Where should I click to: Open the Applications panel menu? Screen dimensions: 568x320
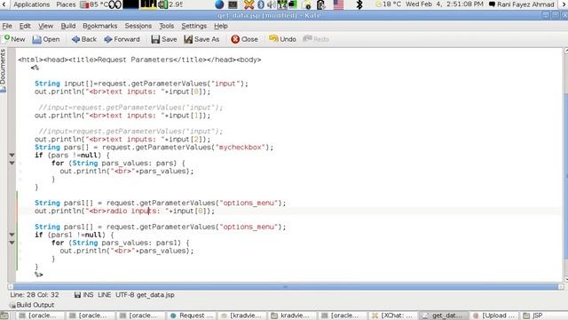[x=32, y=4]
